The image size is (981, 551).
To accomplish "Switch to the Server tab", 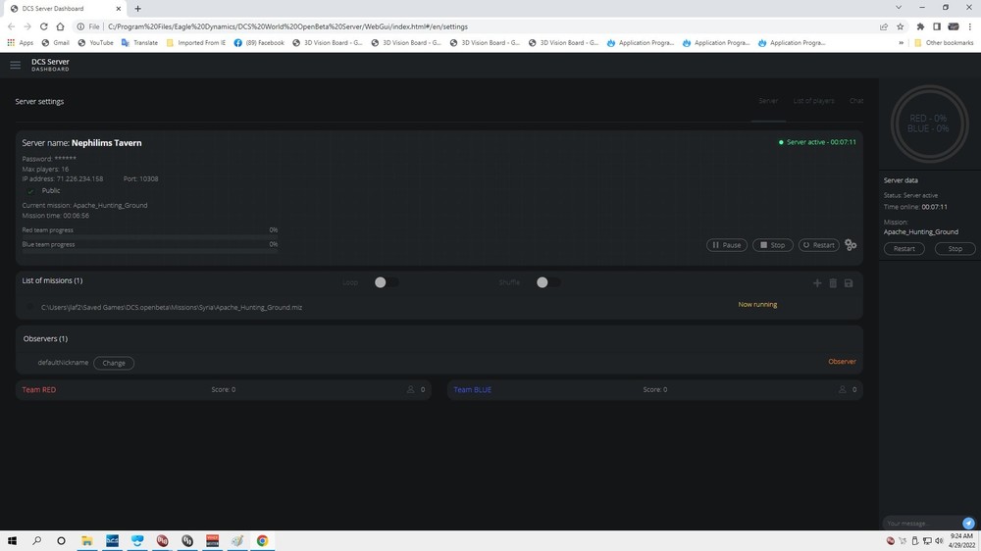I will (768, 101).
